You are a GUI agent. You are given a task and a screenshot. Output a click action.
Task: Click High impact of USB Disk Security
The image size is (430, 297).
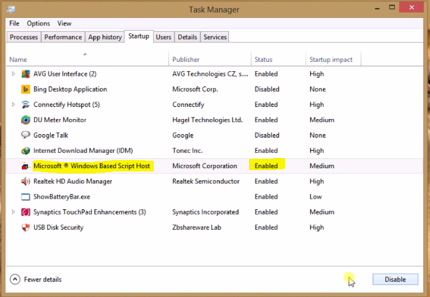tap(317, 227)
